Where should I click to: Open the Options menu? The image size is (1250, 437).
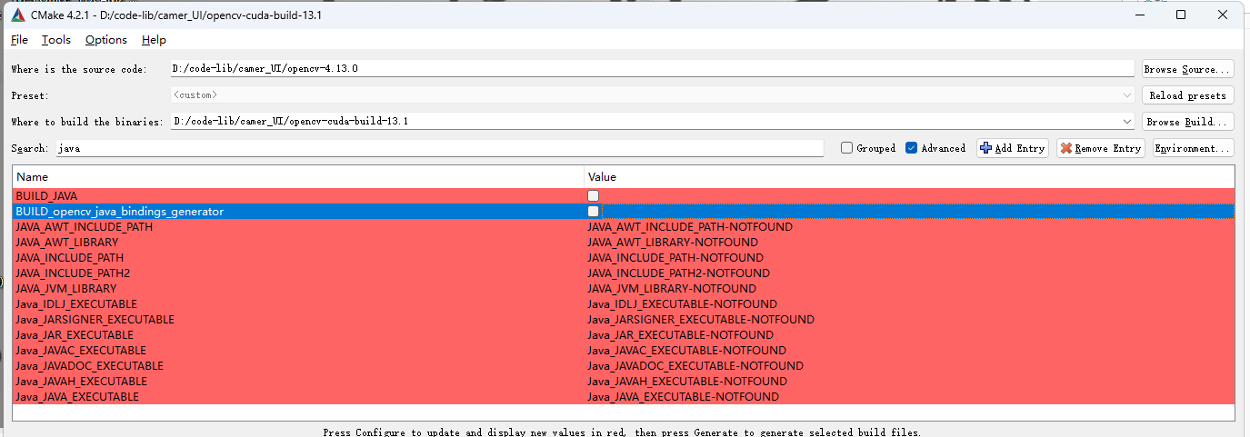tap(106, 40)
